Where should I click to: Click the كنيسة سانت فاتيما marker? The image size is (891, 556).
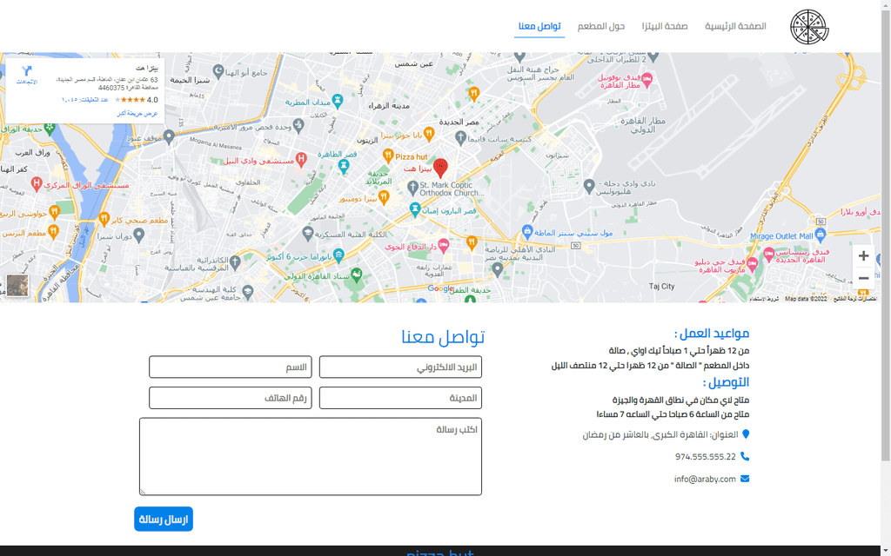(461, 137)
